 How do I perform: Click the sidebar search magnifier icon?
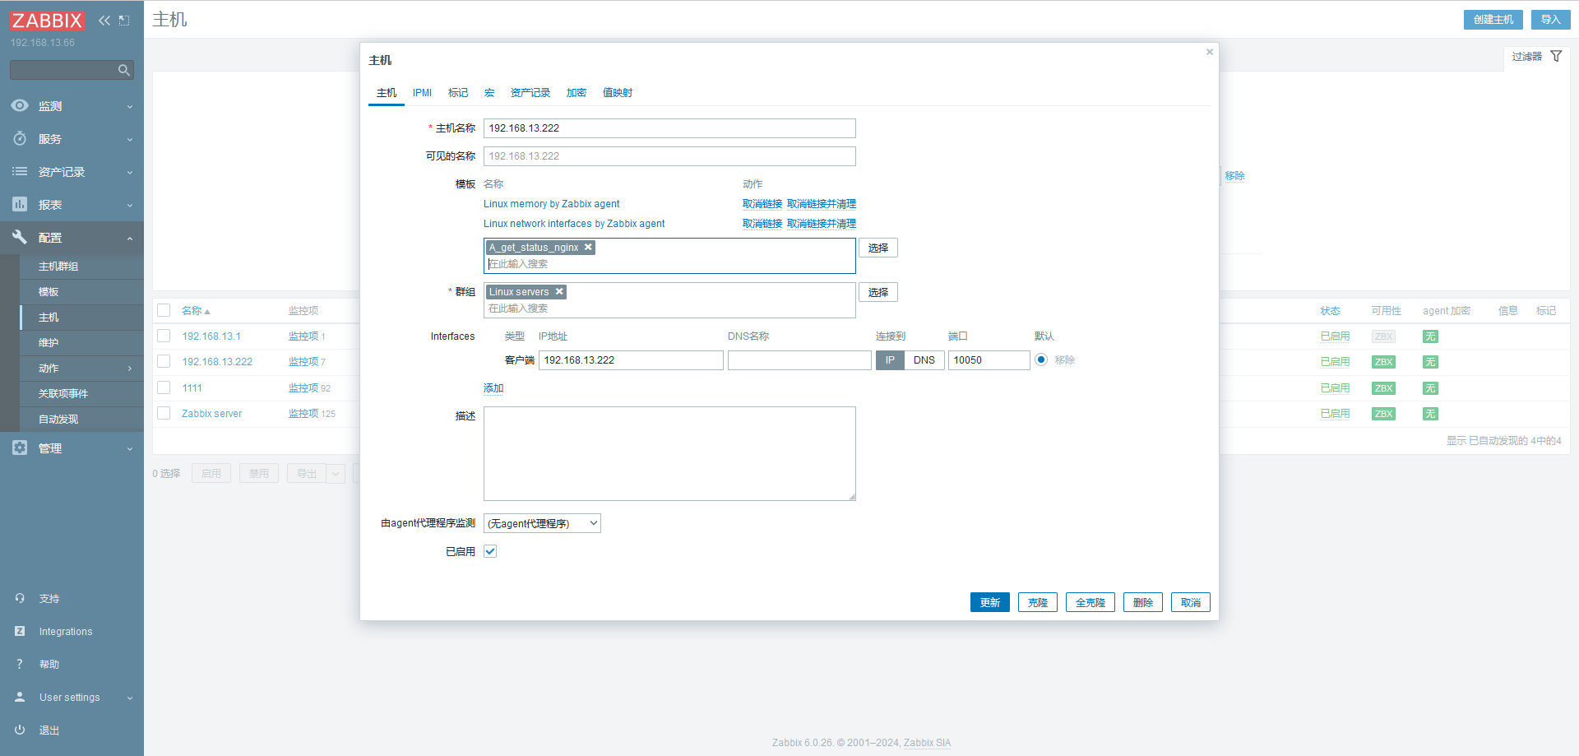pyautogui.click(x=124, y=71)
